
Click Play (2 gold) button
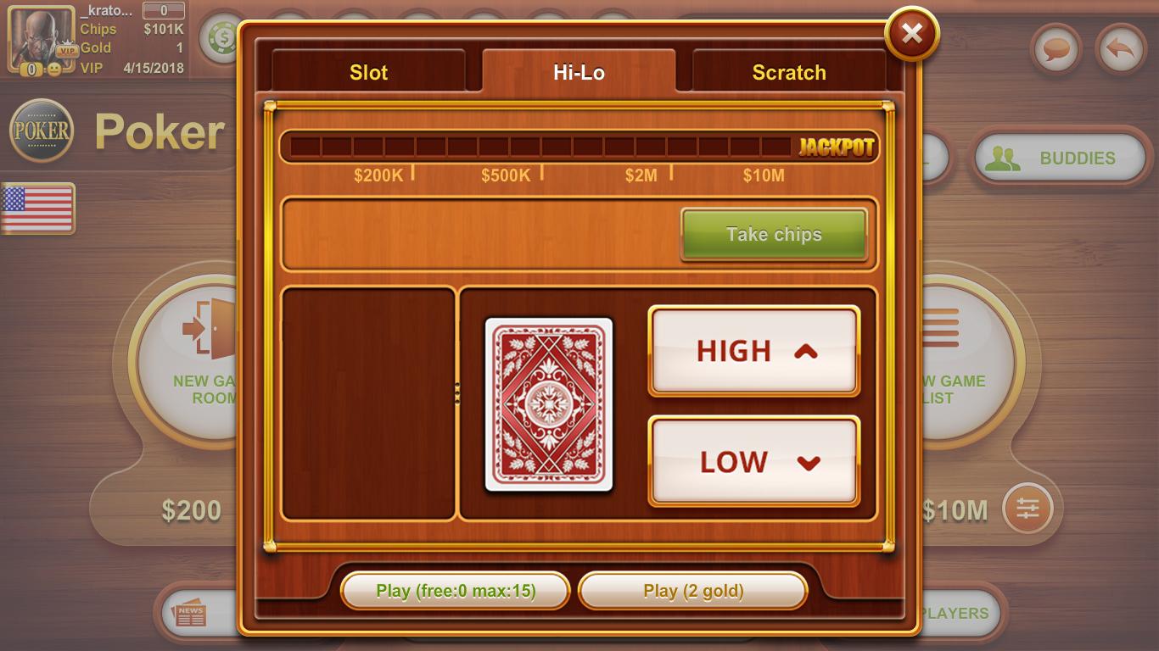click(692, 591)
